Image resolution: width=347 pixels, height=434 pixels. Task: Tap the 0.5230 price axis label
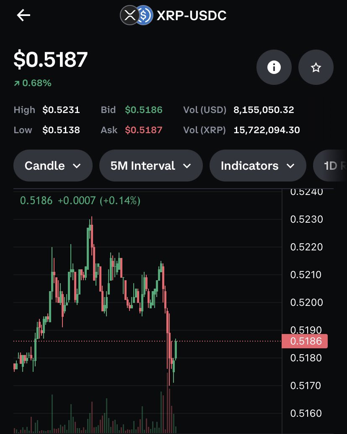306,219
